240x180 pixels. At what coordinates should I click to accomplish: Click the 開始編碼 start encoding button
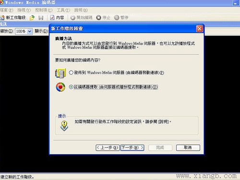81,17
